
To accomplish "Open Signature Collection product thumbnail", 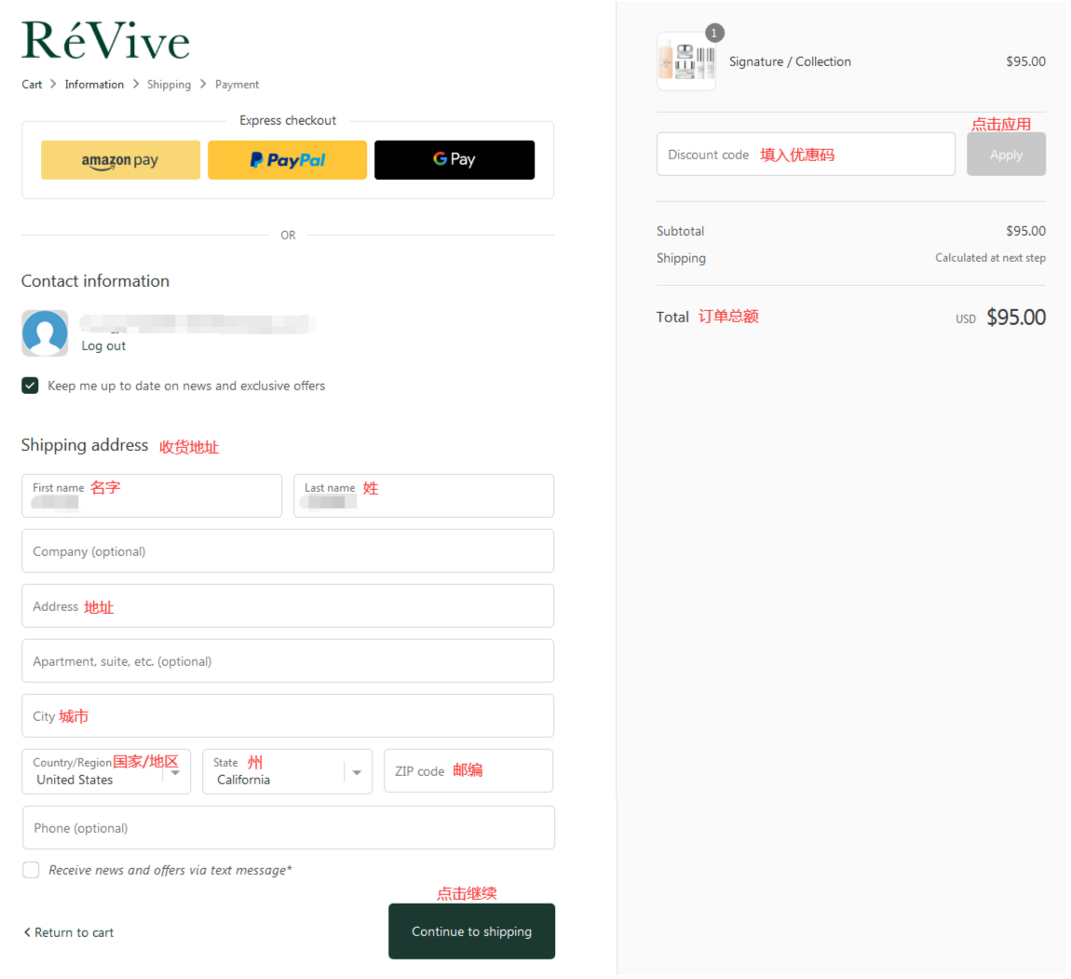I will (x=686, y=61).
